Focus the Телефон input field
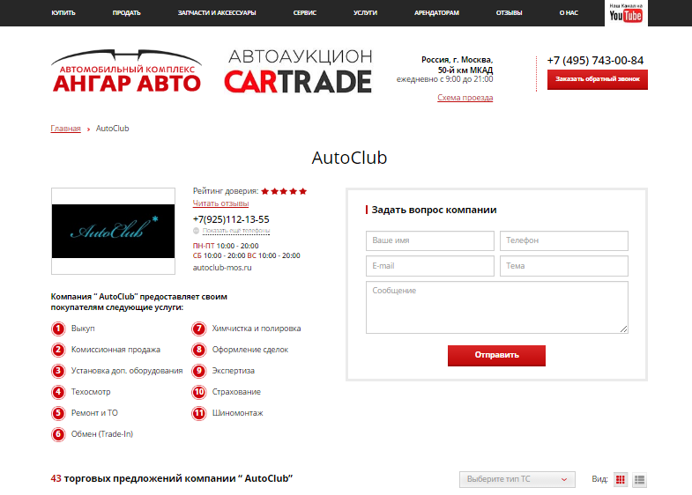Image resolution: width=692 pixels, height=495 pixels. point(564,240)
